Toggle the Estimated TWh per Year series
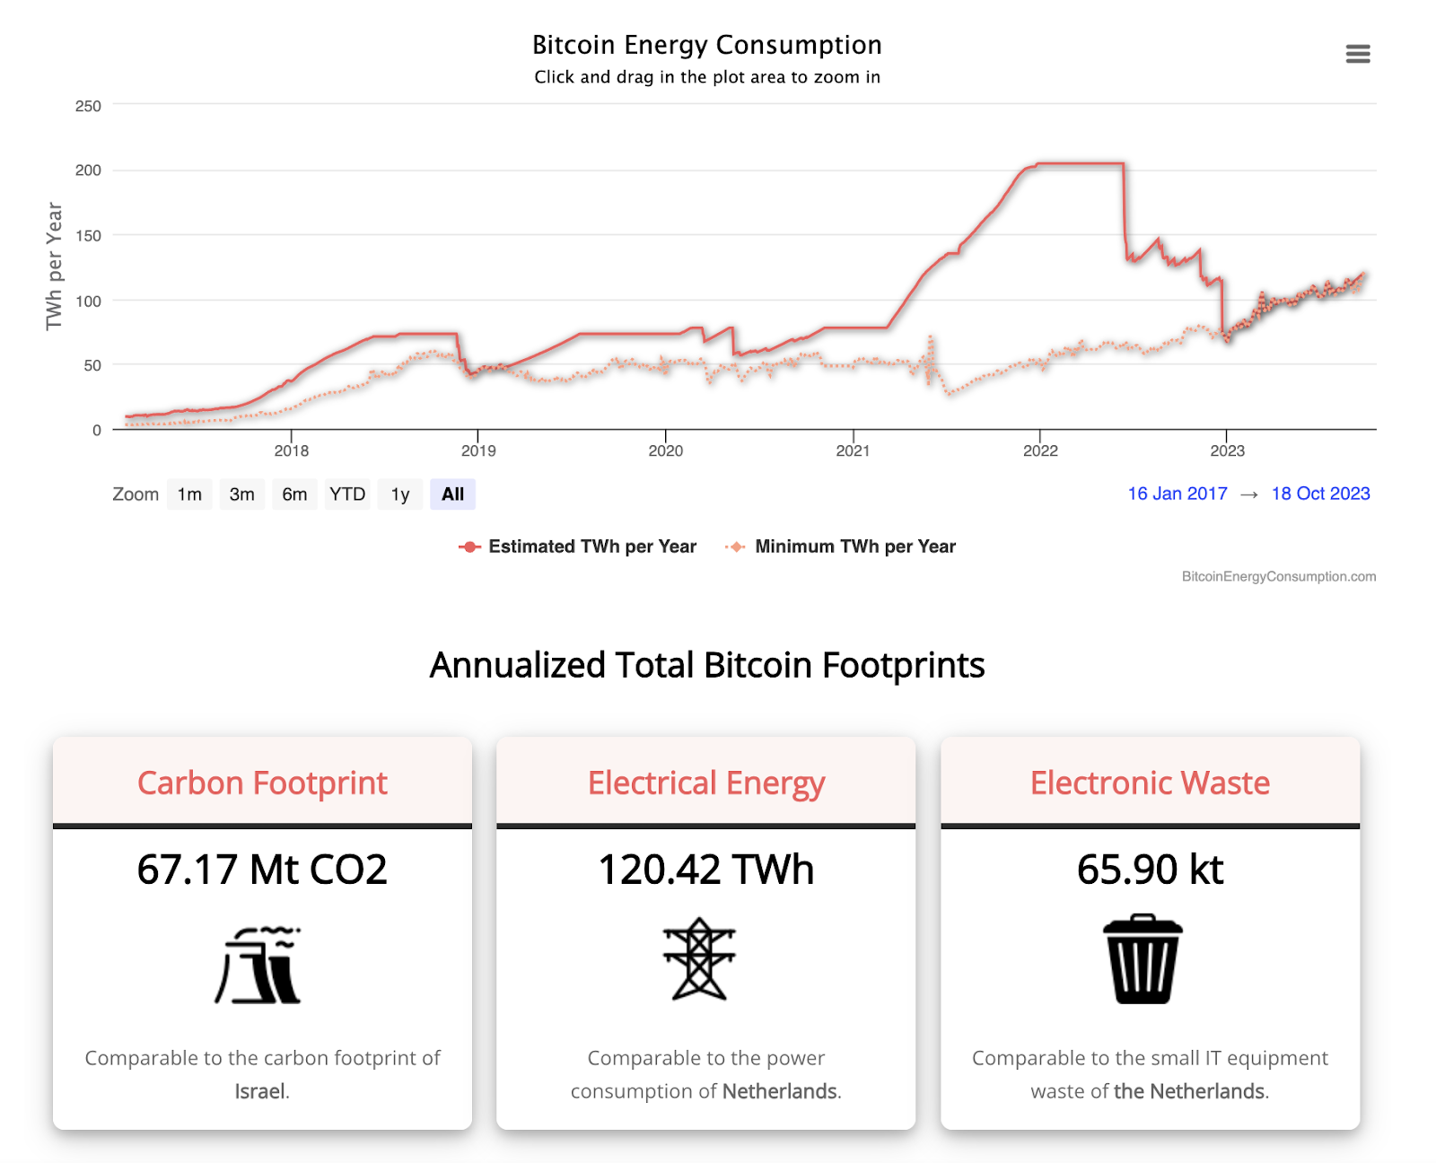This screenshot has width=1436, height=1163. [592, 547]
